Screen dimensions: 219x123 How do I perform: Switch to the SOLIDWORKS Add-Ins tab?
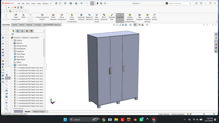tap(51, 25)
